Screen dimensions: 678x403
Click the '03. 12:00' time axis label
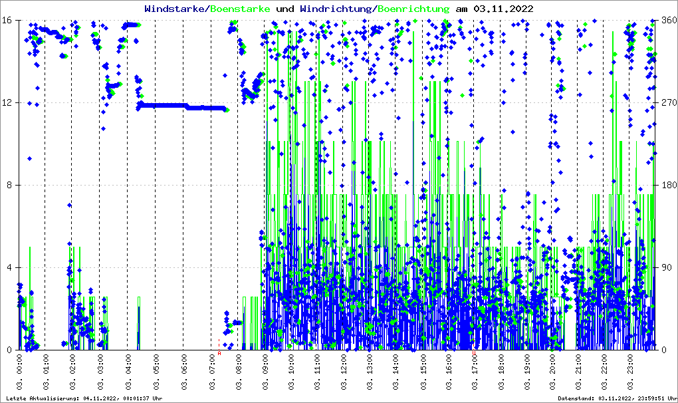pyautogui.click(x=344, y=372)
